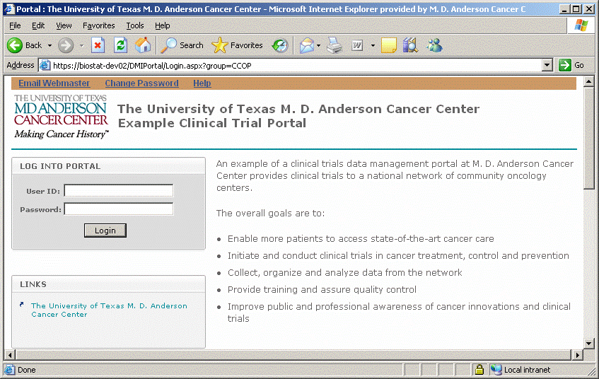The image size is (599, 379).
Task: Click the Address bar URL text
Action: [x=152, y=66]
